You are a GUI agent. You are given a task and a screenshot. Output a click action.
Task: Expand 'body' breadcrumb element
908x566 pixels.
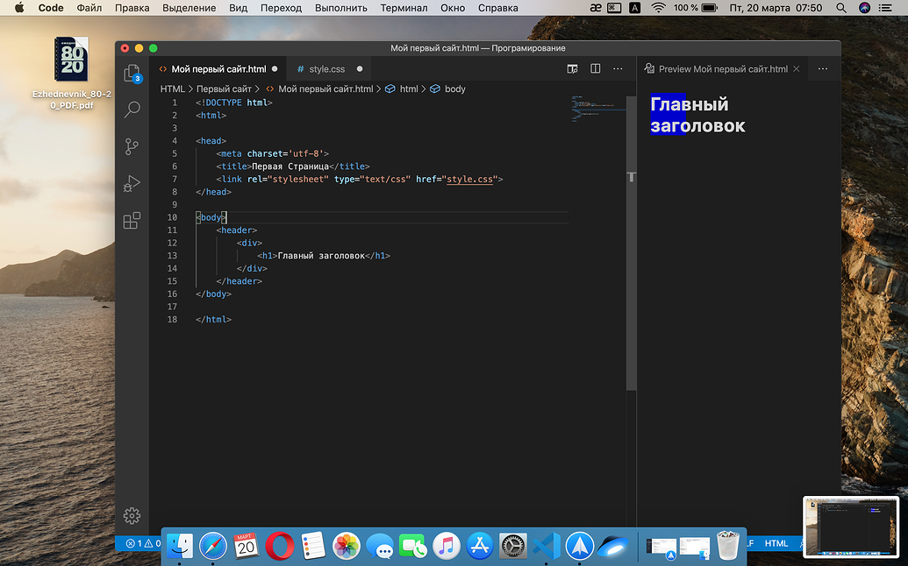pyautogui.click(x=454, y=89)
